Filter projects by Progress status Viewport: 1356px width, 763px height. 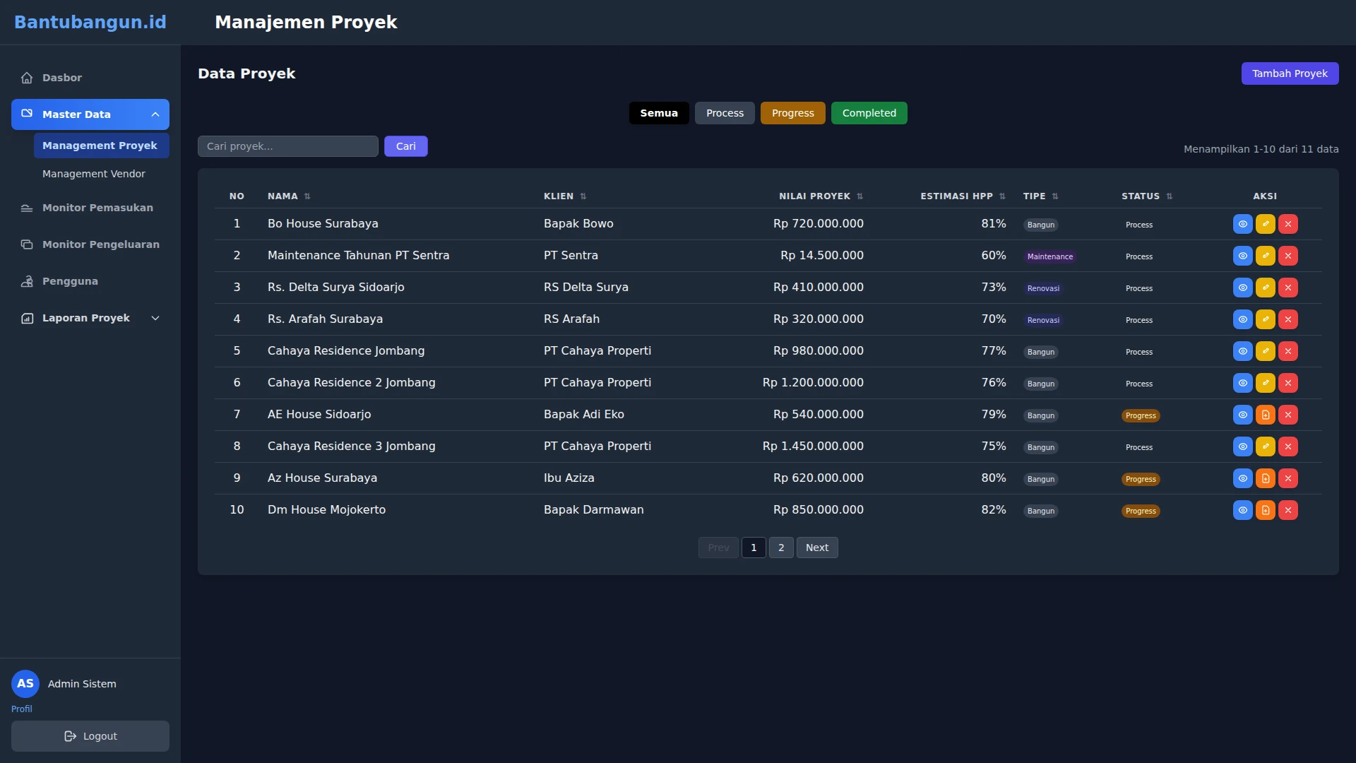(792, 113)
